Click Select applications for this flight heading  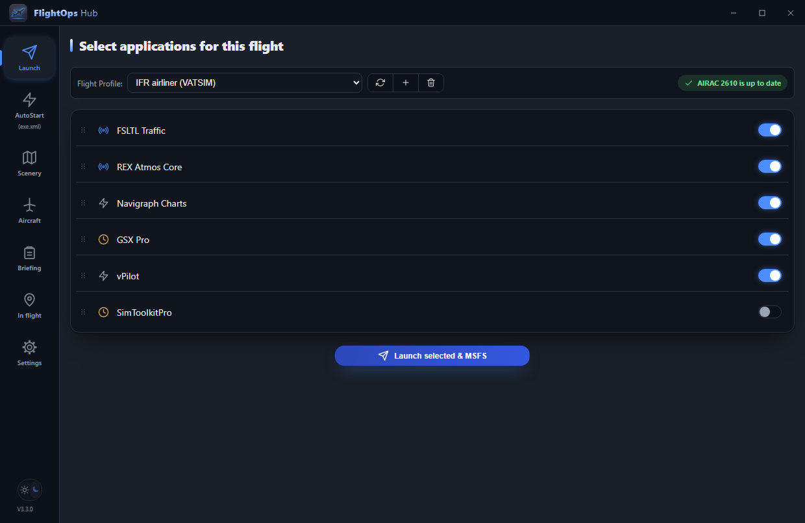click(x=181, y=46)
